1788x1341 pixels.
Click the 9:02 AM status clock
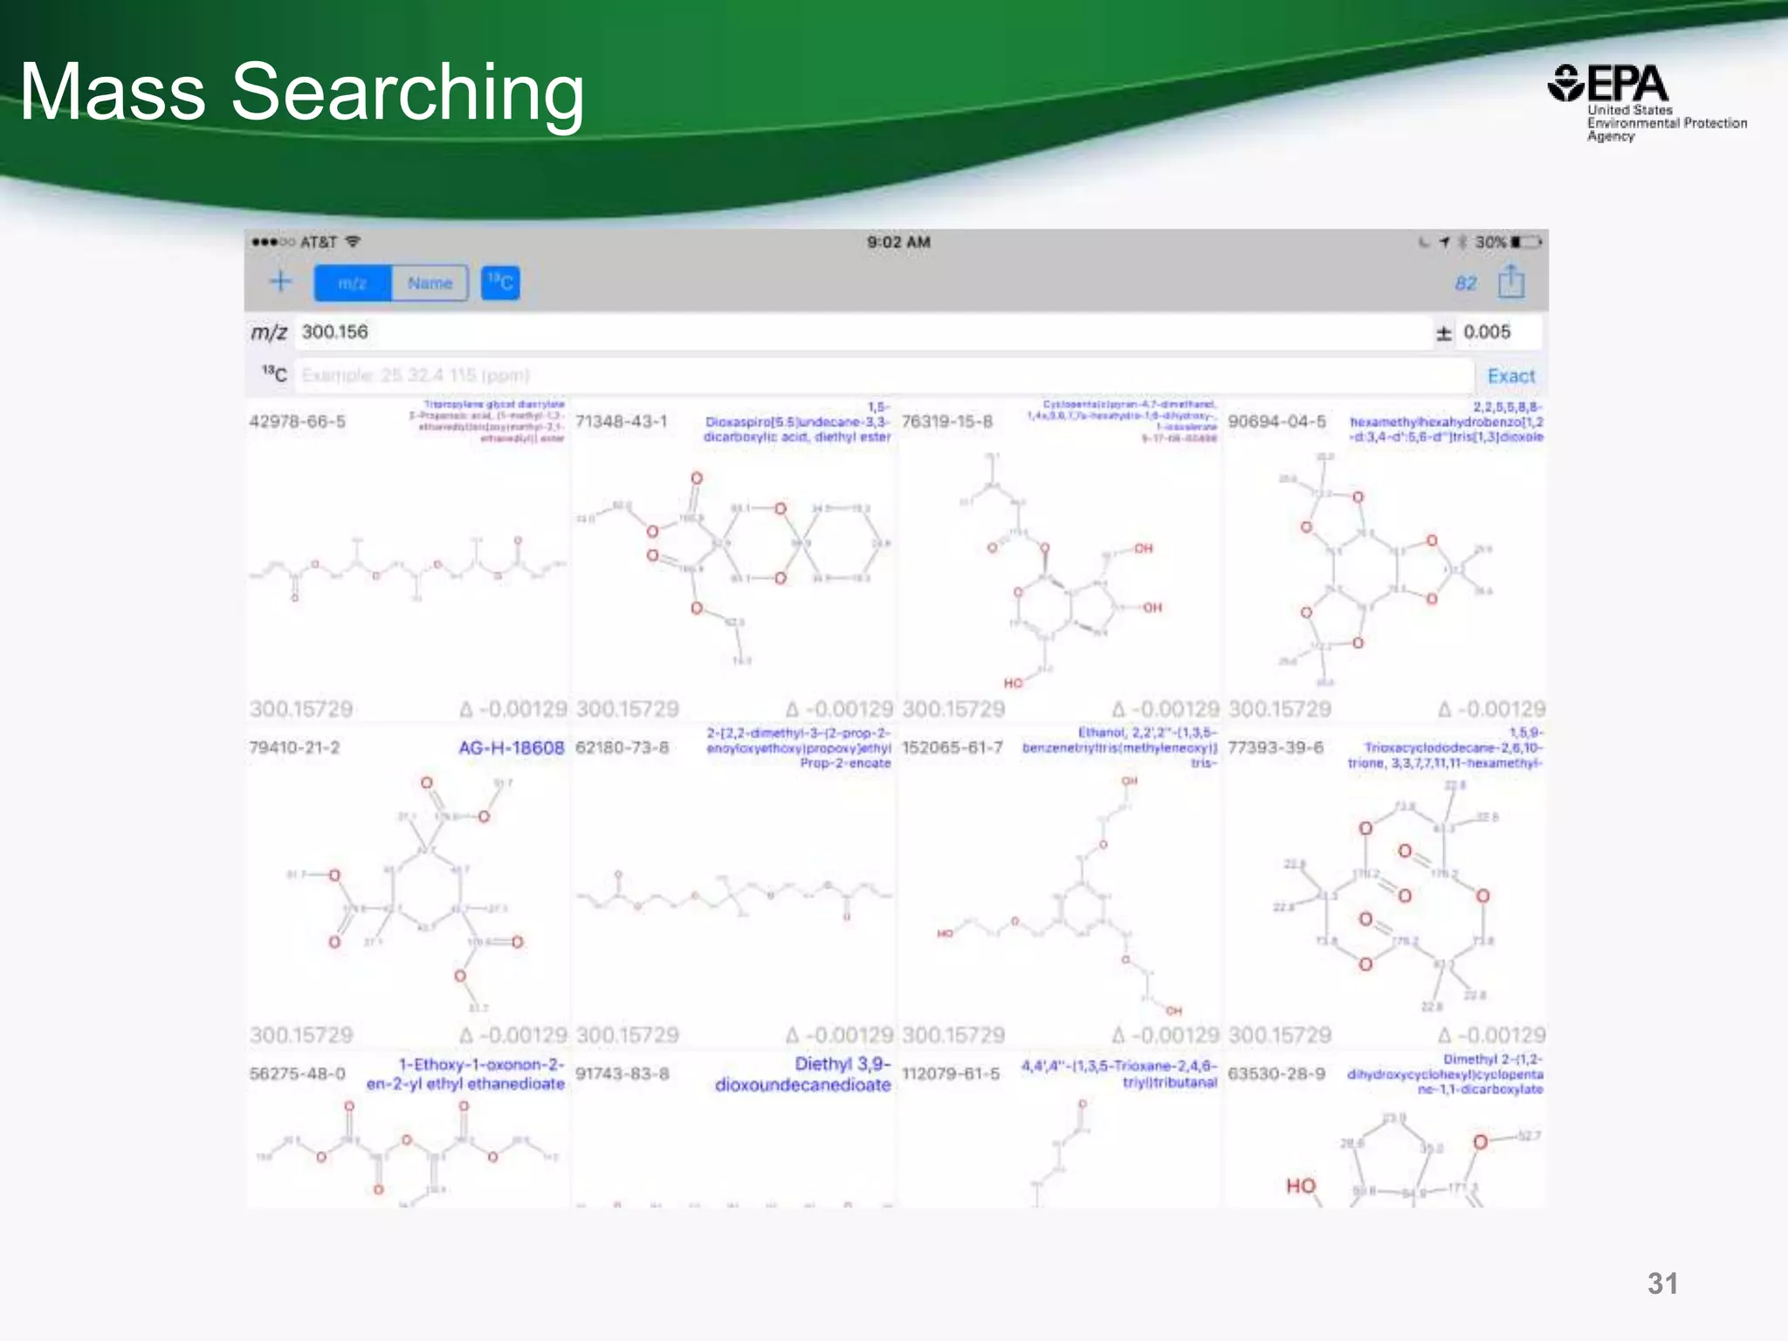tap(898, 242)
